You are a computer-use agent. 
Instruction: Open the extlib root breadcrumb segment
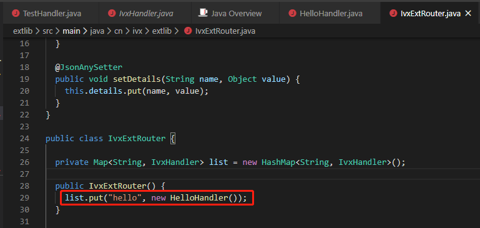[x=22, y=31]
